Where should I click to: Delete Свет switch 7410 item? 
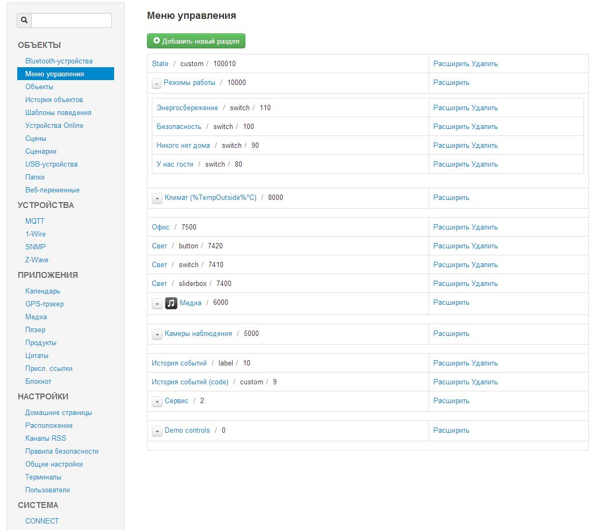(x=484, y=265)
